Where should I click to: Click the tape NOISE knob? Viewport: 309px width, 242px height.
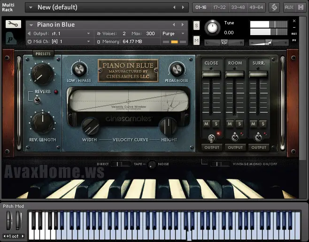(x=152, y=165)
